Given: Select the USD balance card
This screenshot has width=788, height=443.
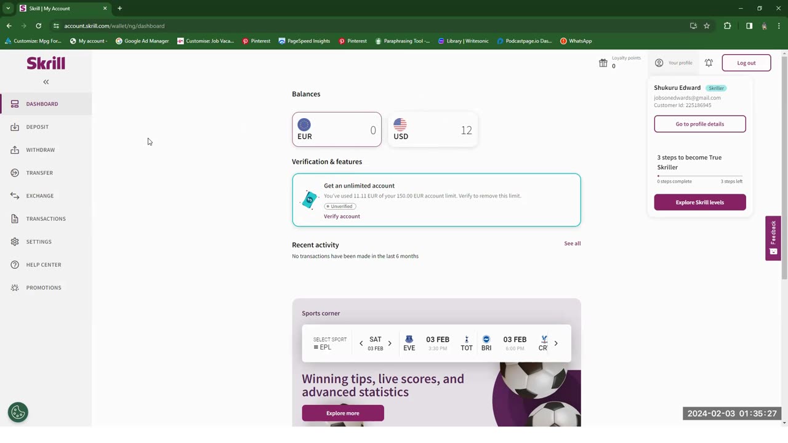Looking at the screenshot, I should [433, 129].
